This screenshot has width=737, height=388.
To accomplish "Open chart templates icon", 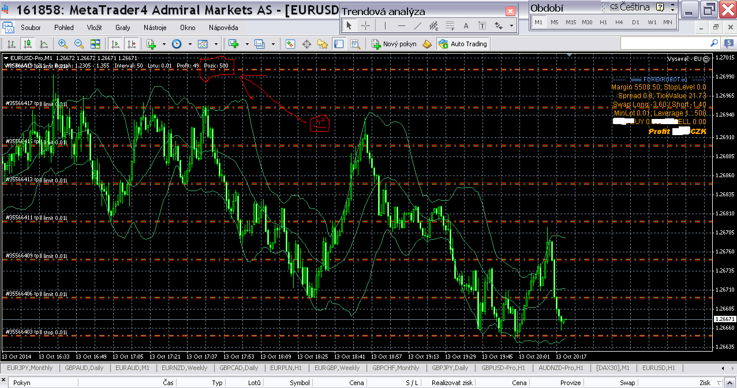I will [203, 44].
